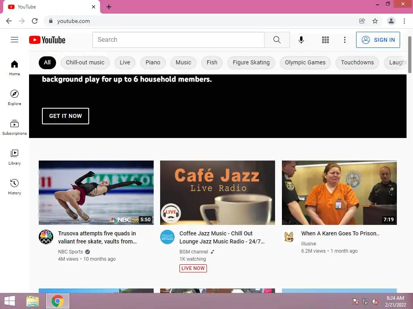
Task: Select the Olympic Games chip
Action: pos(305,62)
